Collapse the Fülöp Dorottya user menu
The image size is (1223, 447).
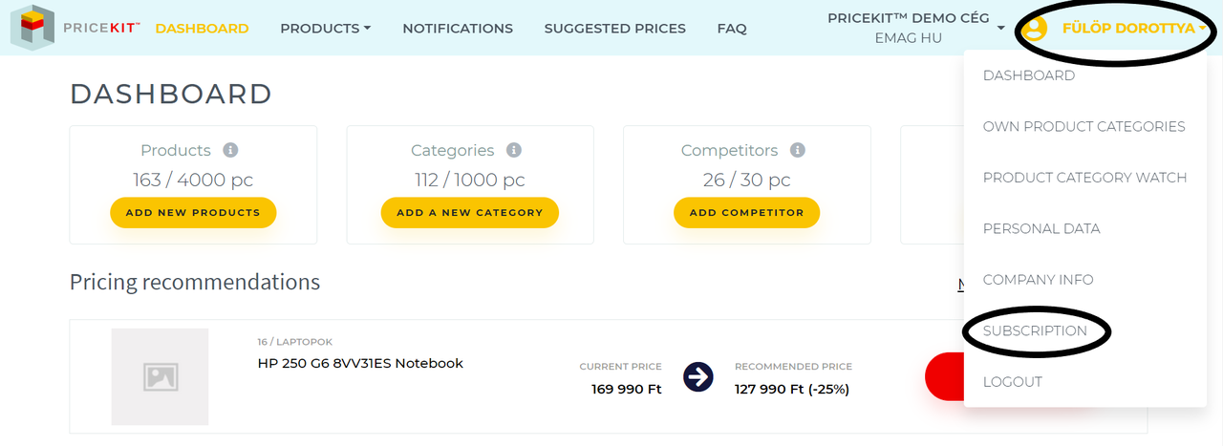point(1133,29)
